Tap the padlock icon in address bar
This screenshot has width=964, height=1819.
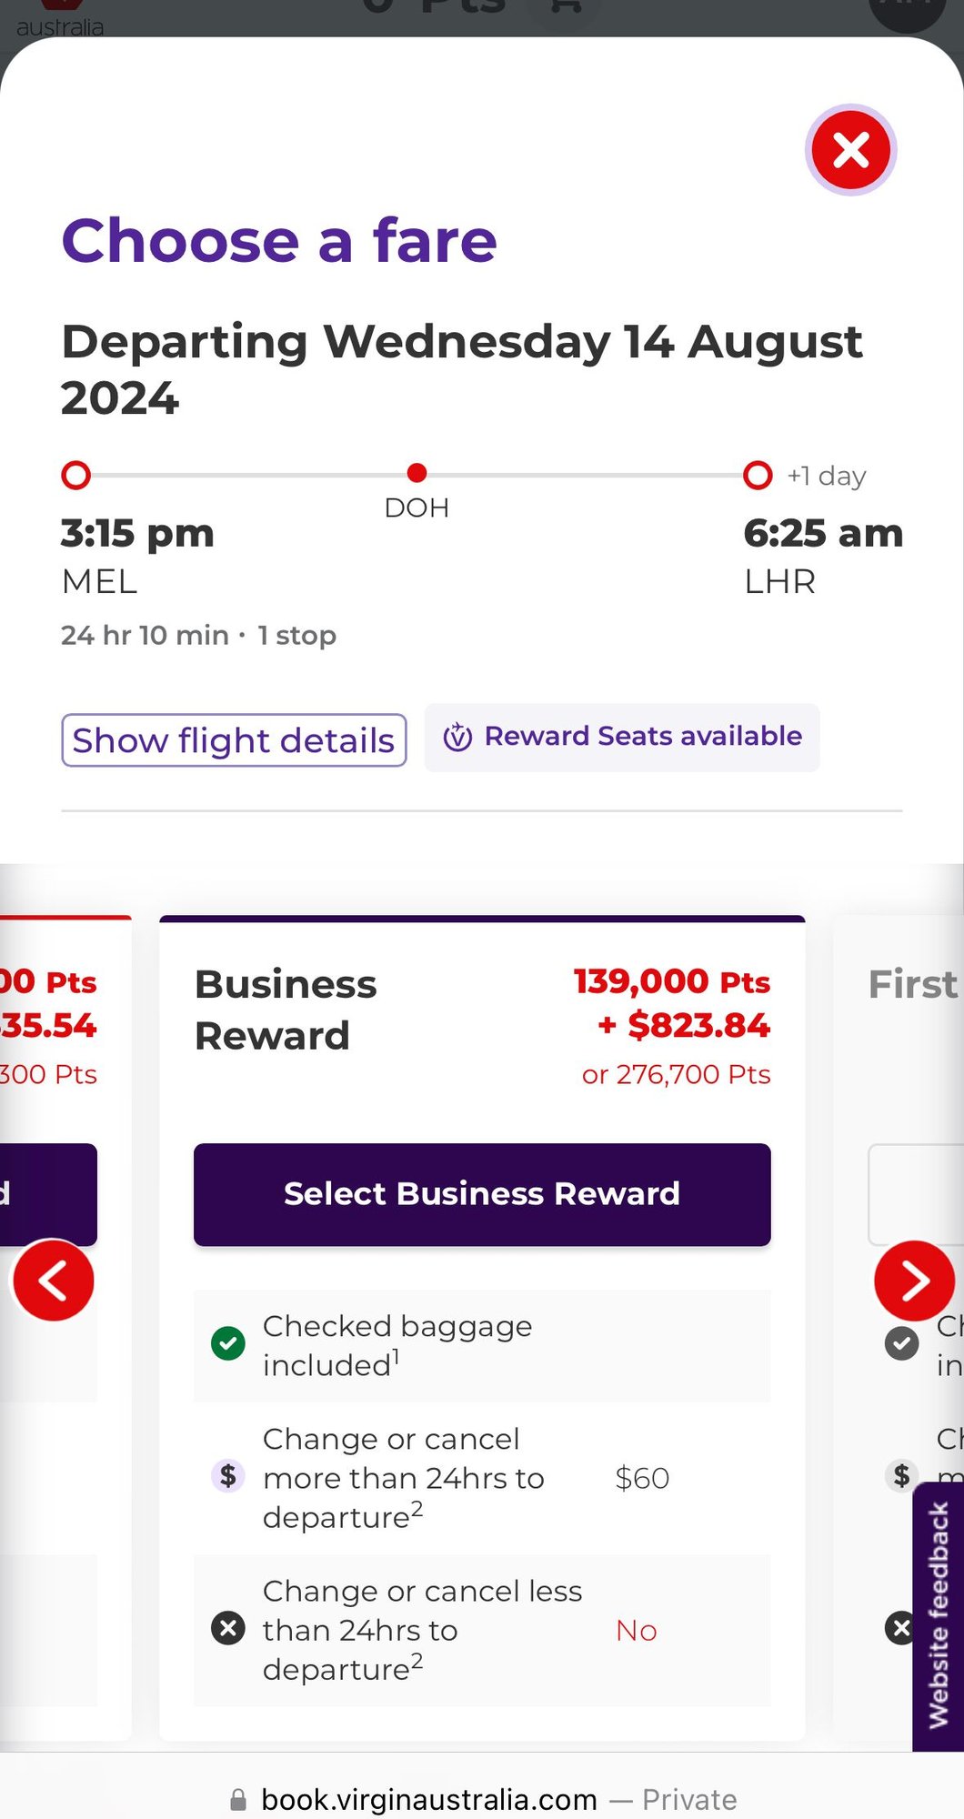click(238, 1800)
